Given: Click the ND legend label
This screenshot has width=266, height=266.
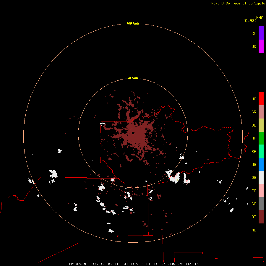Looking at the screenshot, I should 254,230.
